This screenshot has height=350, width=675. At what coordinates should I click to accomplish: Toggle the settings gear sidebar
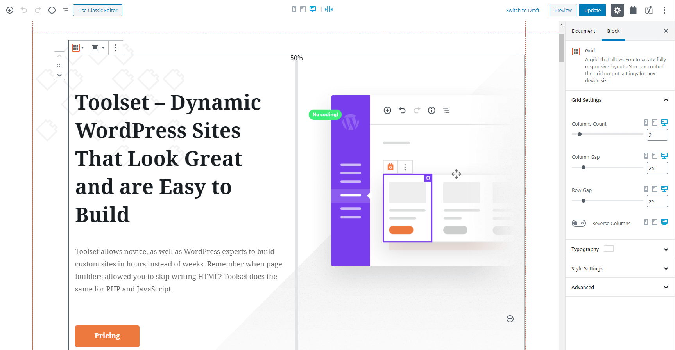[x=617, y=10]
